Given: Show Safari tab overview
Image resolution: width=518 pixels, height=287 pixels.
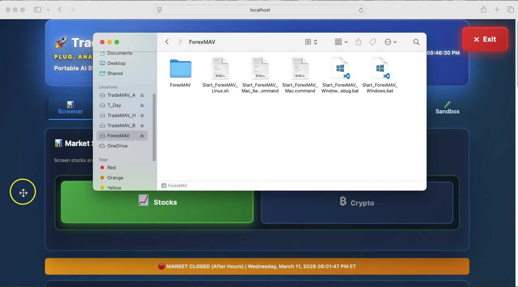Looking at the screenshot, I should (510, 10).
